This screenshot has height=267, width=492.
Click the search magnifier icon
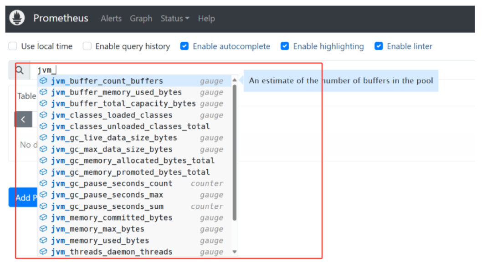pyautogui.click(x=20, y=70)
